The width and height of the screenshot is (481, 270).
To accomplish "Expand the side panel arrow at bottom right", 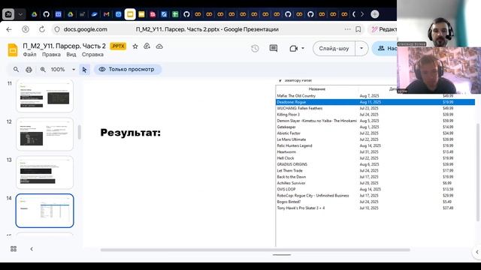I will [477, 252].
